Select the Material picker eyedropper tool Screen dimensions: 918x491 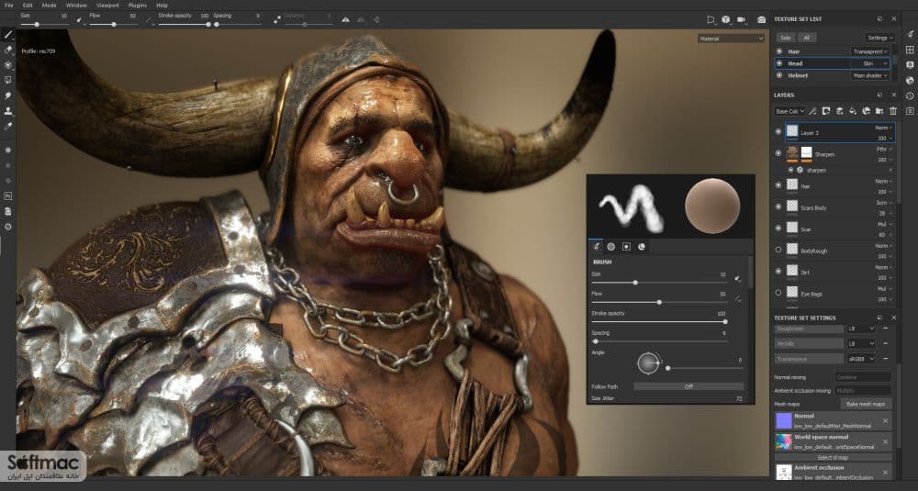(8, 126)
